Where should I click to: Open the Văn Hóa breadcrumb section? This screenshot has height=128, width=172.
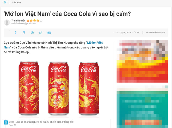coord(17,2)
